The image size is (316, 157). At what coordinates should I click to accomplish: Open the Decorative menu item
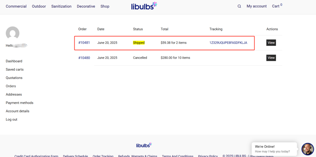tap(86, 6)
